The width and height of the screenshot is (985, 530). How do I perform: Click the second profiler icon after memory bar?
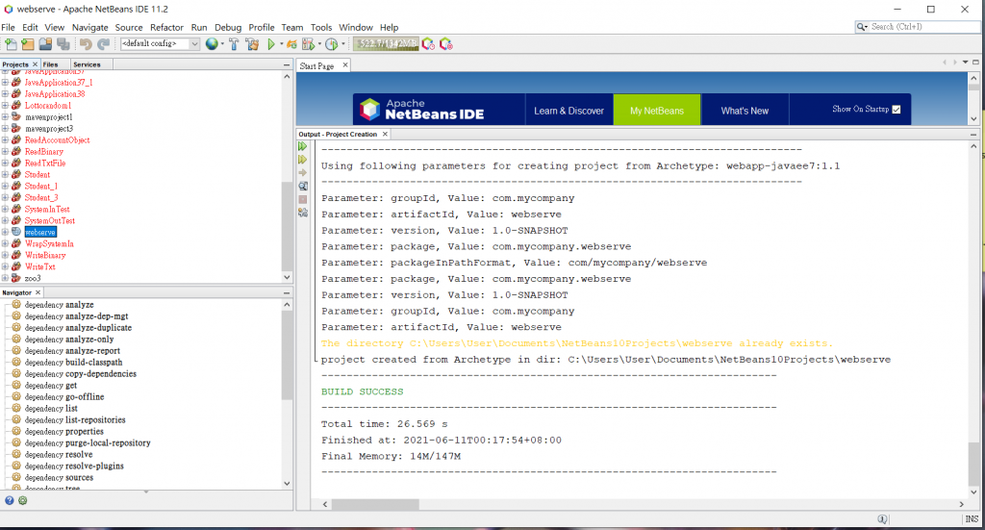pyautogui.click(x=446, y=44)
